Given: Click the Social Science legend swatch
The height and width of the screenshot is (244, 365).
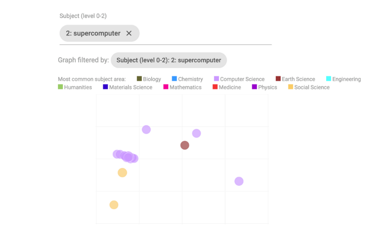Looking at the screenshot, I should (x=291, y=87).
